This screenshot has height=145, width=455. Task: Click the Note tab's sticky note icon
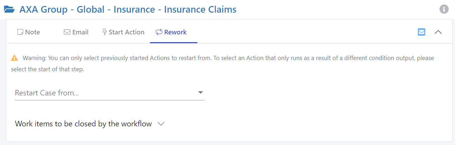[x=20, y=32]
